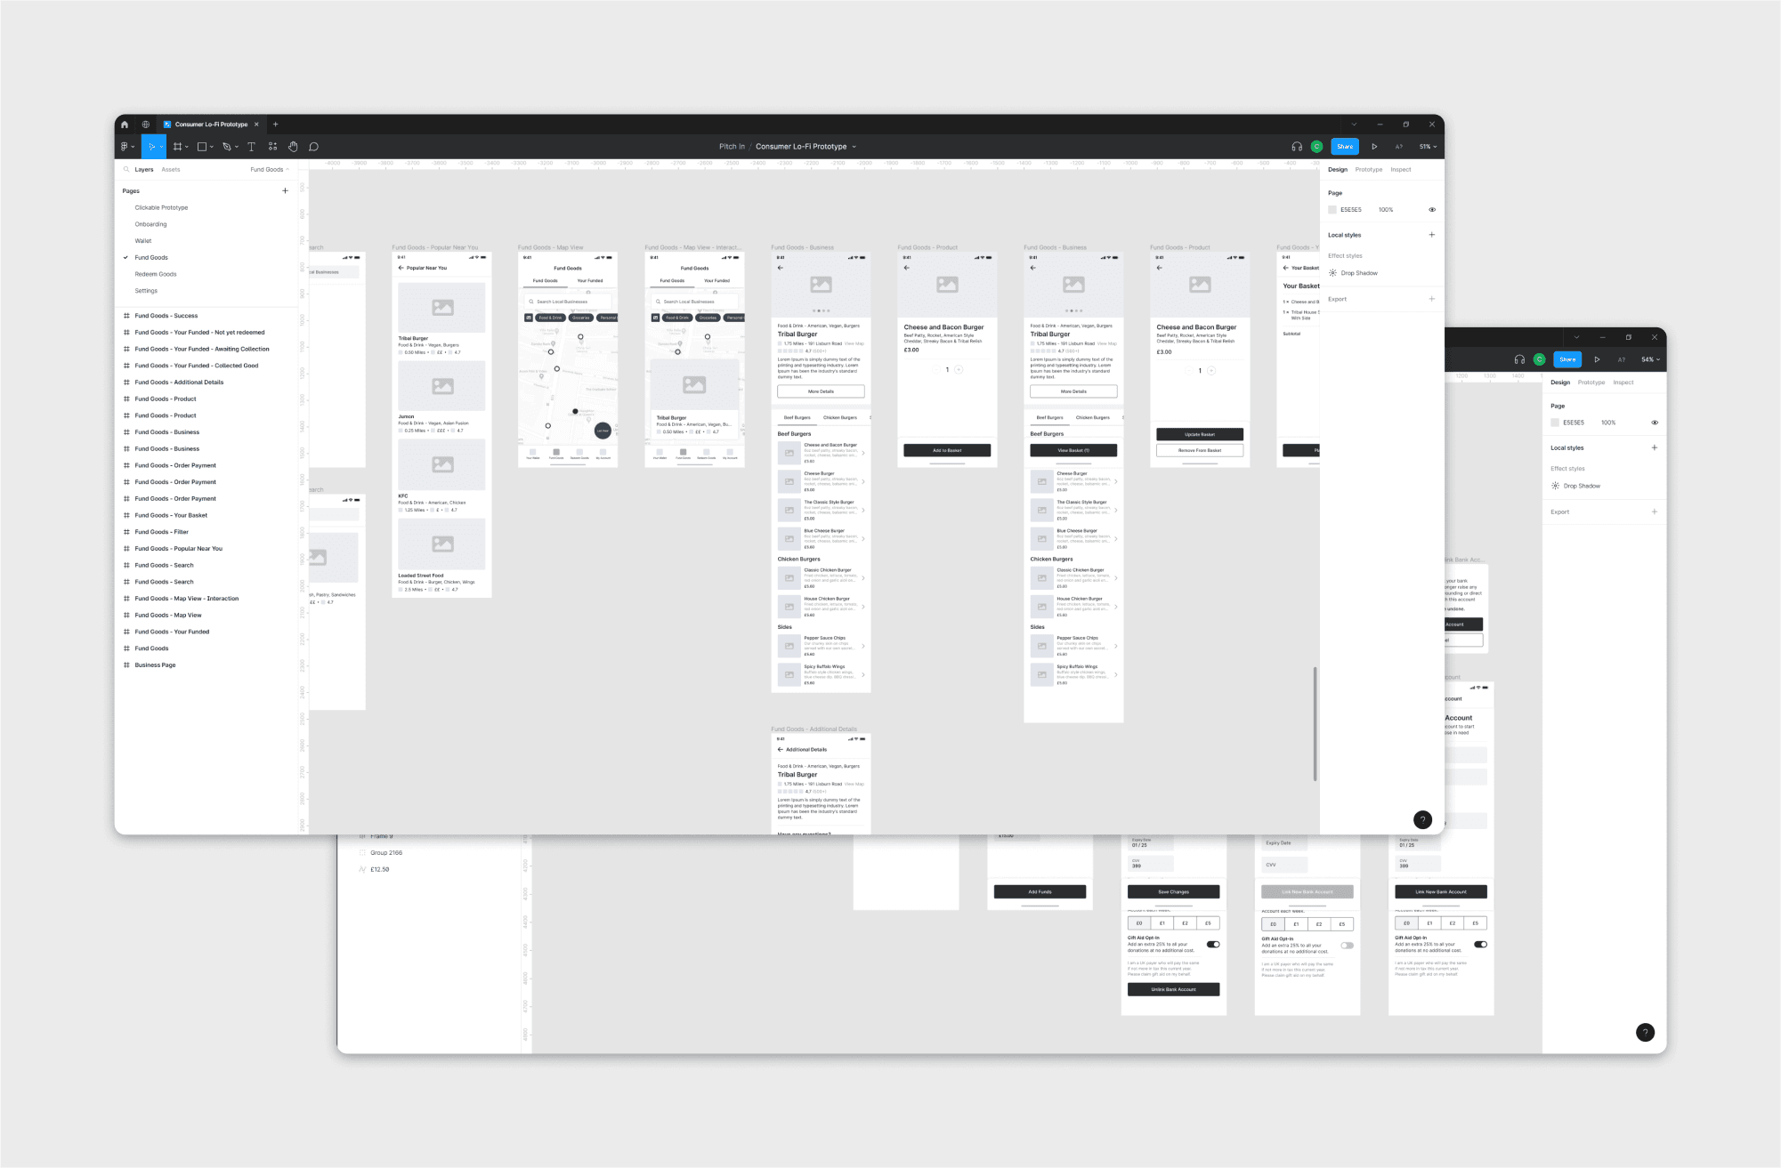
Task: Collapse the Fund Goods page list dropdown
Action: (270, 169)
